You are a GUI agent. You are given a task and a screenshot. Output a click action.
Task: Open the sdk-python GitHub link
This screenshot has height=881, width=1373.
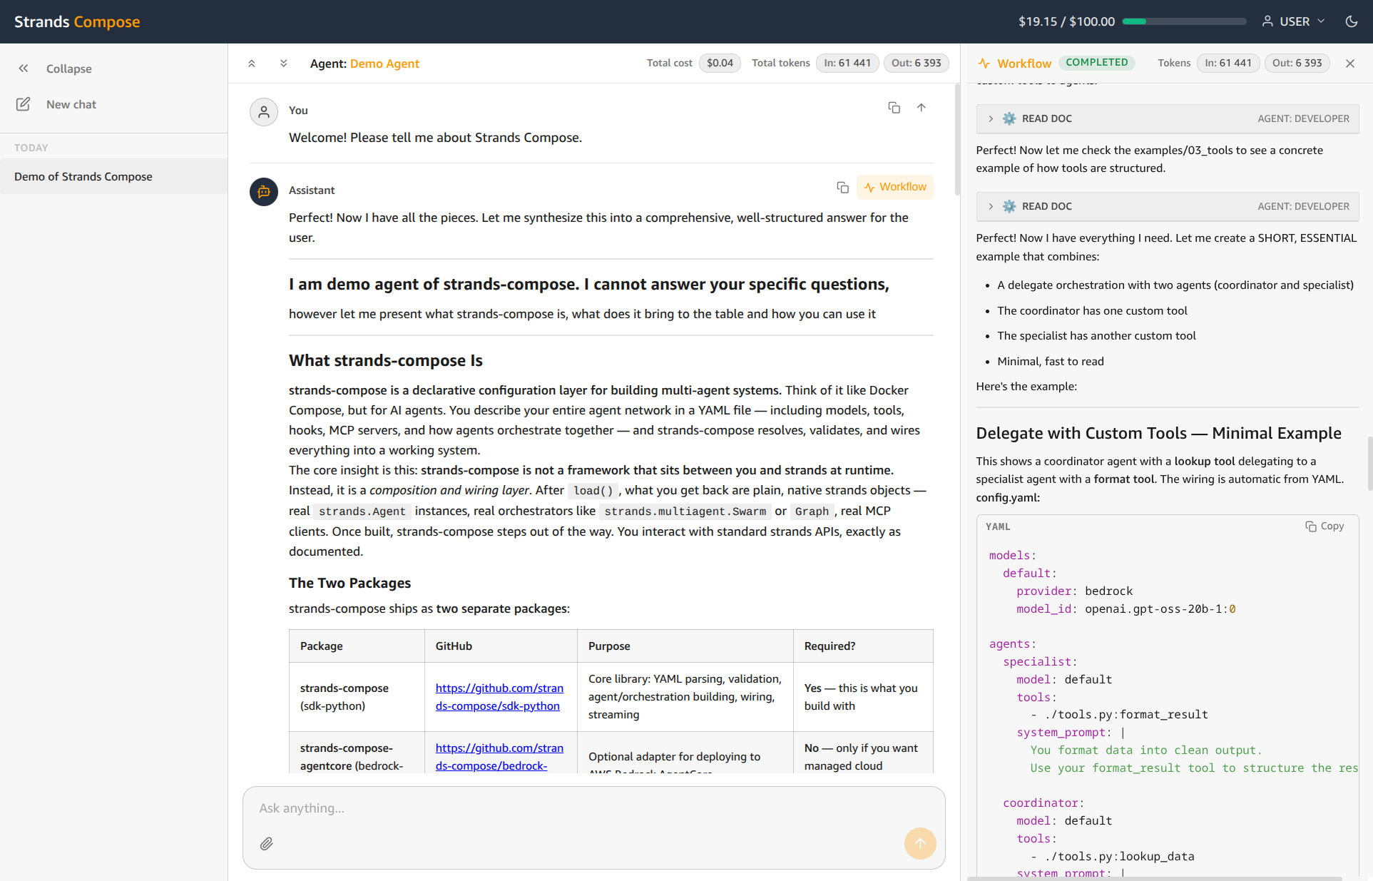click(x=499, y=697)
